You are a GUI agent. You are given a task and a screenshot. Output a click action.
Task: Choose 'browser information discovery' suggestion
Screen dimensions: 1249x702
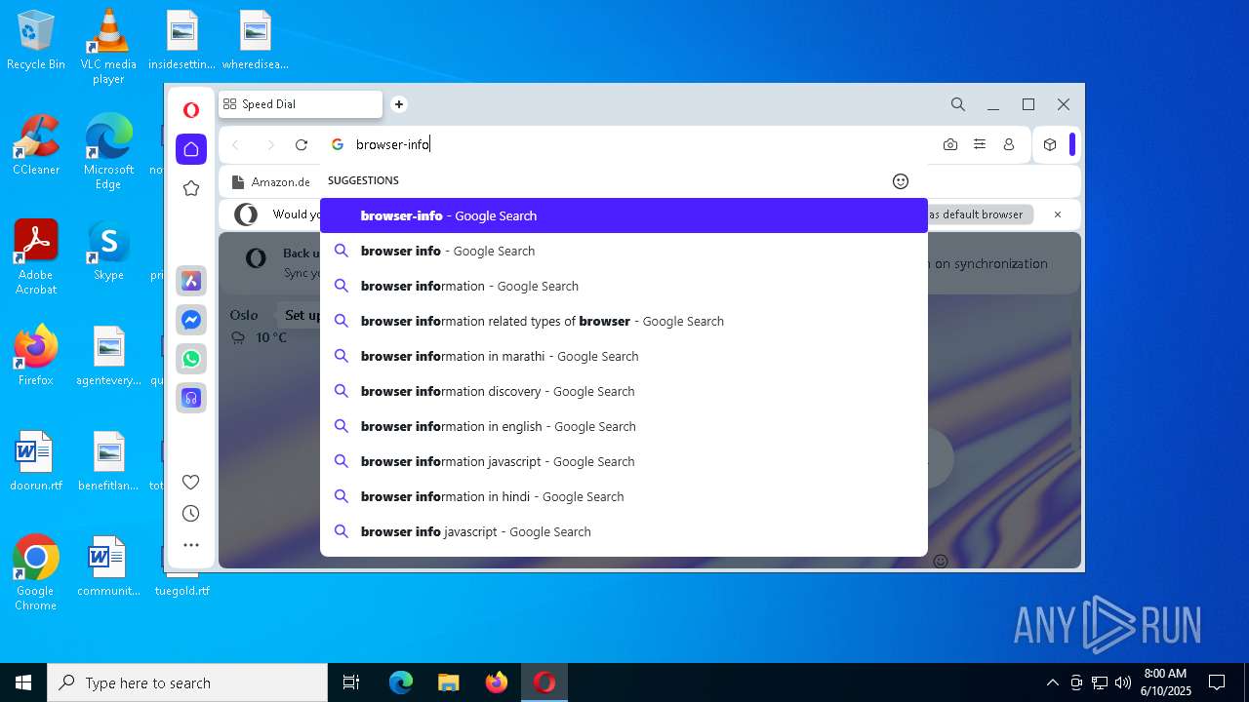click(x=624, y=391)
